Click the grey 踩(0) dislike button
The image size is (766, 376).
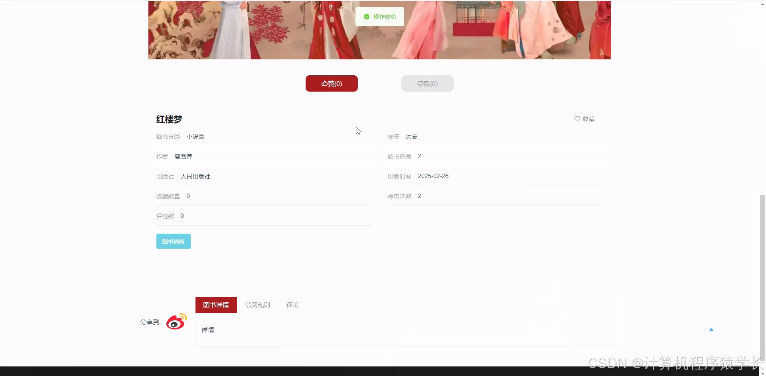[427, 83]
